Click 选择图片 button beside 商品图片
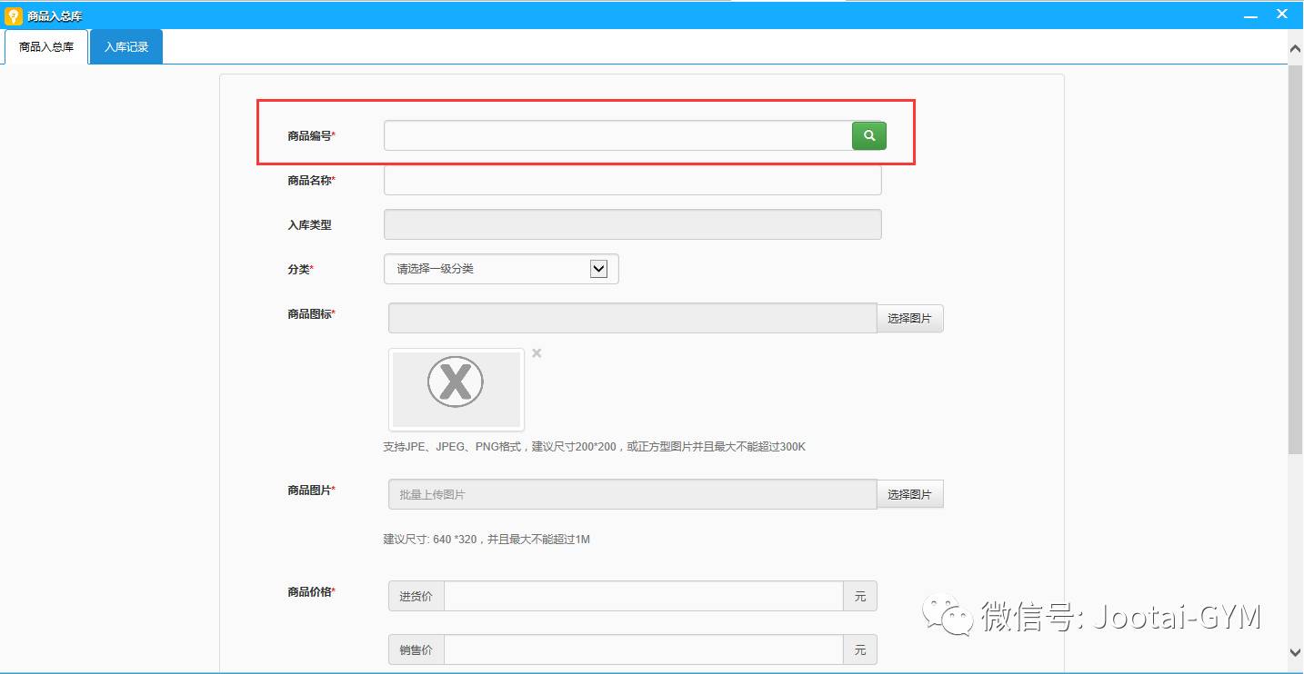Image resolution: width=1304 pixels, height=674 pixels. [910, 494]
